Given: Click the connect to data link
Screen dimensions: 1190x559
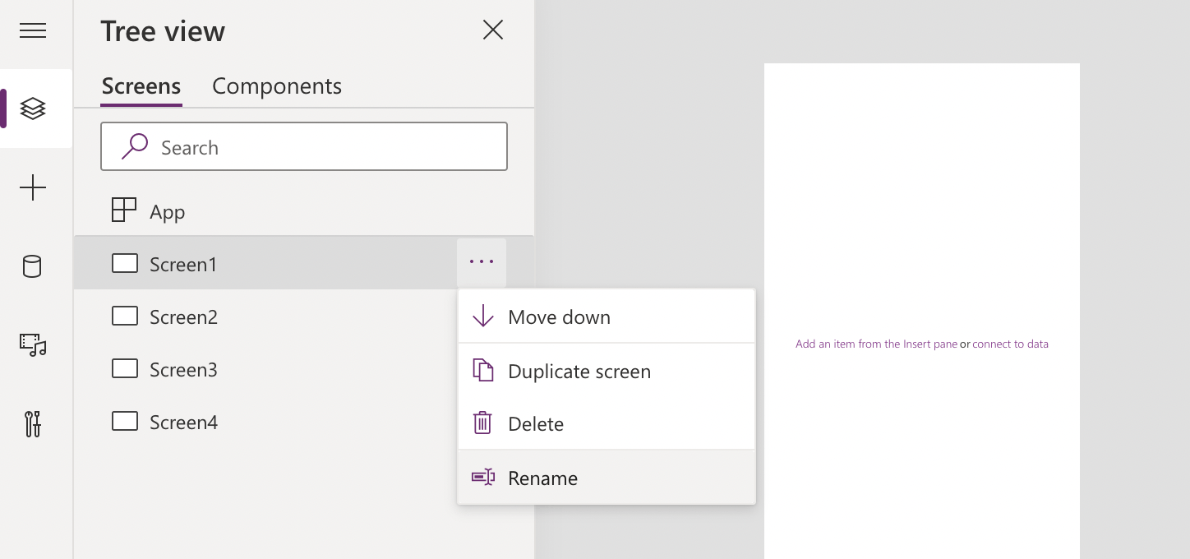Looking at the screenshot, I should coord(1010,344).
